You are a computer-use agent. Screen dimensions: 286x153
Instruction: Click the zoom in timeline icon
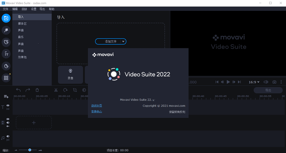point(40,150)
